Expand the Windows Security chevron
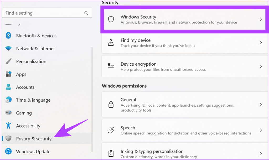Image resolution: width=269 pixels, height=160 pixels. click(261, 19)
